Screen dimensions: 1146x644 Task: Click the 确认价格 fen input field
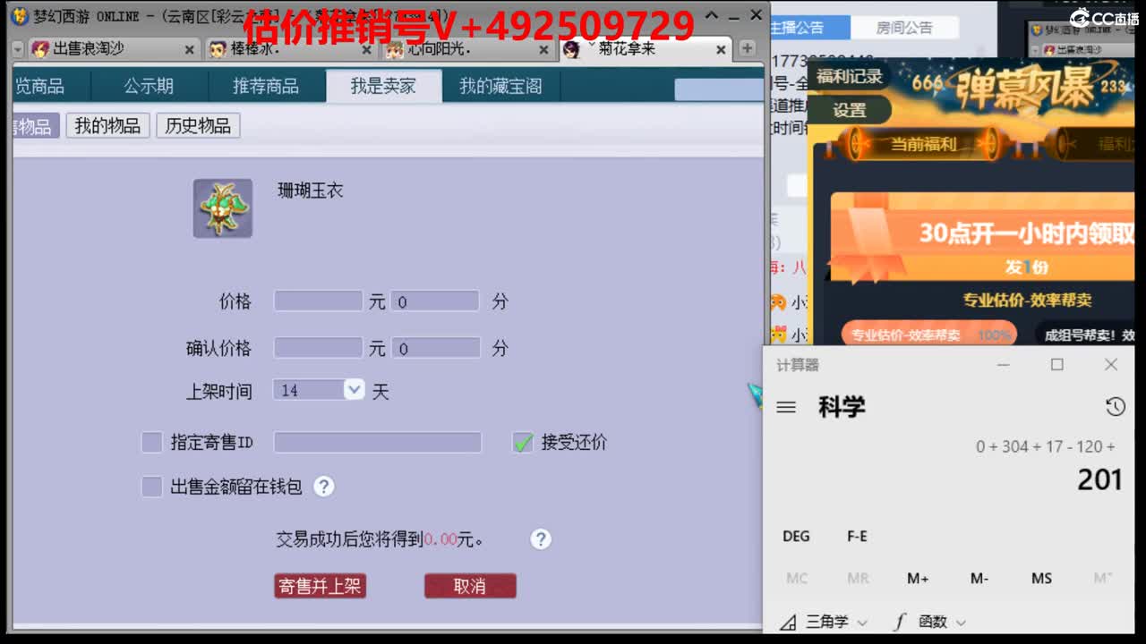tap(435, 348)
